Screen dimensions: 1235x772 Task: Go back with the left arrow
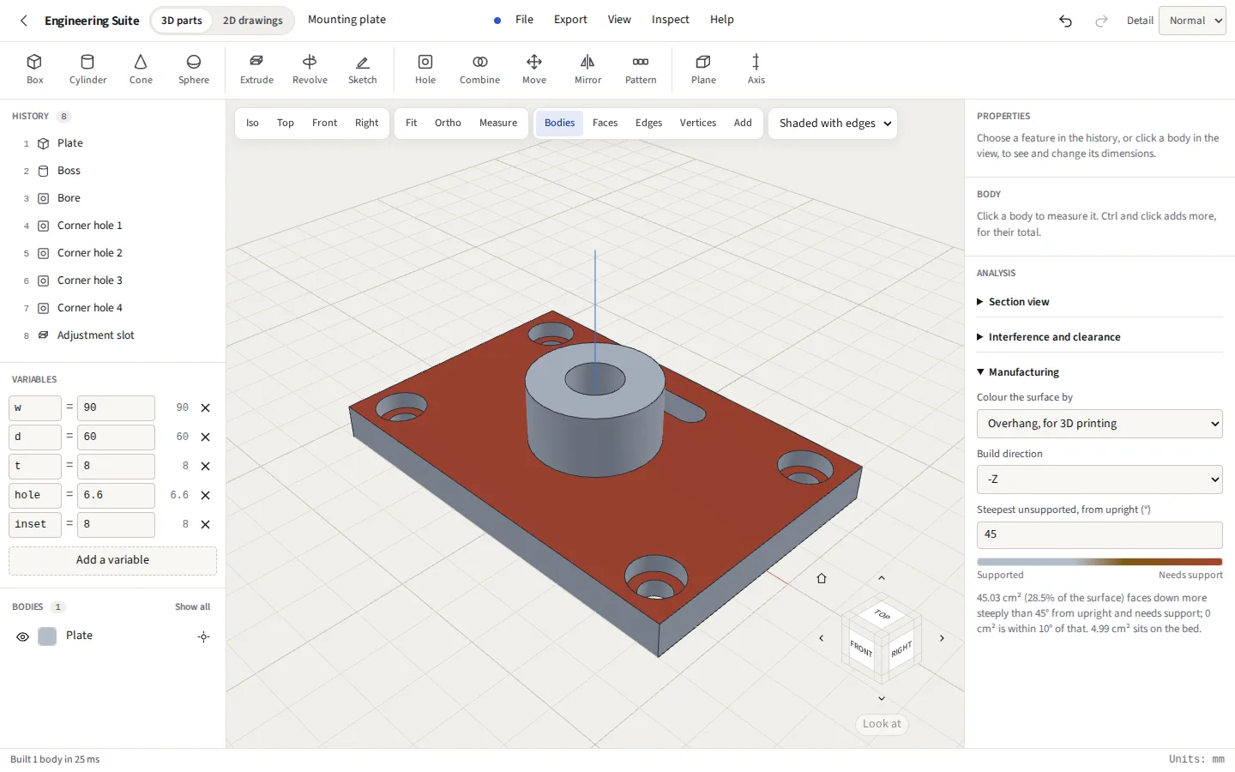[24, 21]
